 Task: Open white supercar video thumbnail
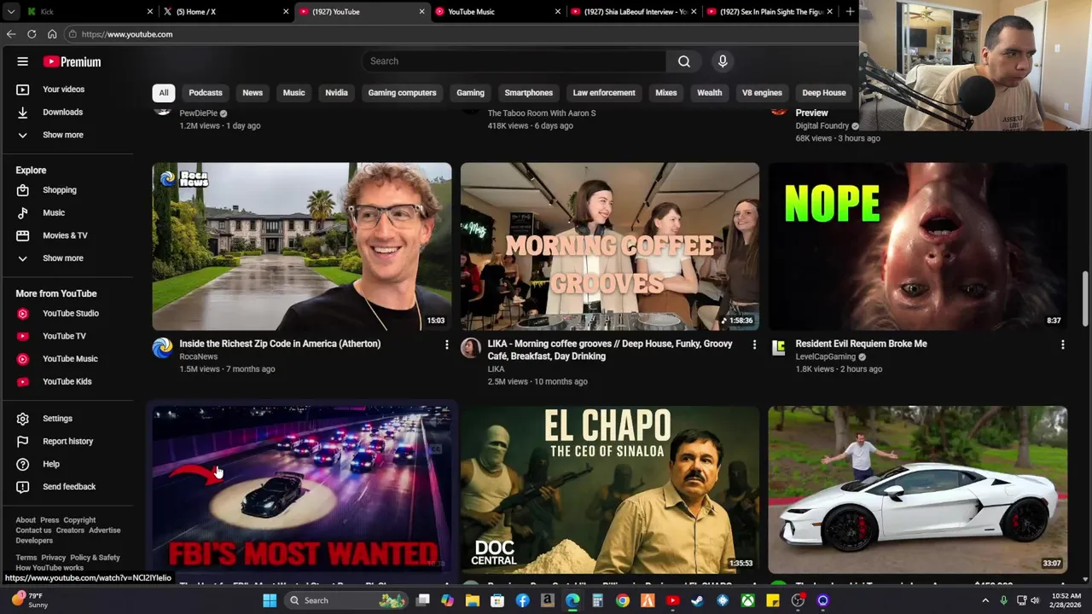pyautogui.click(x=918, y=489)
